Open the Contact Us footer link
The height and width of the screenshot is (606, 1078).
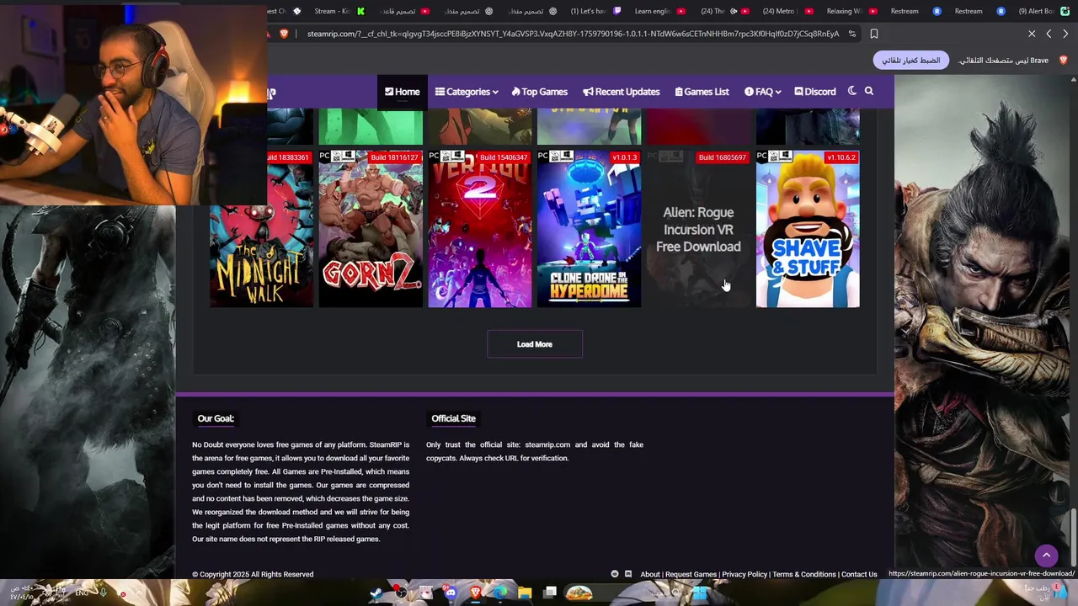pyautogui.click(x=859, y=574)
